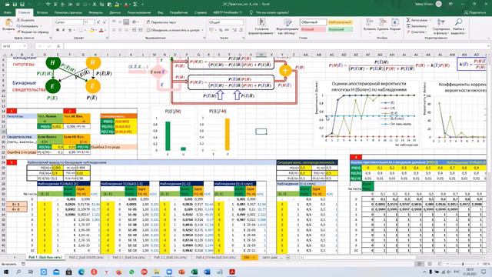This screenshot has width=492, height=277.
Task: Toggle italic formatting
Action: pyautogui.click(x=63, y=30)
